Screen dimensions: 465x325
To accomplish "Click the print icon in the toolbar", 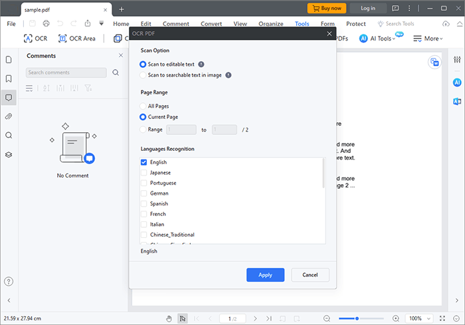I will 46,23.
